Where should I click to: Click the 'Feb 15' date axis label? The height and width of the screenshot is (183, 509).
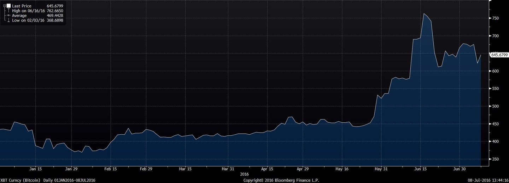point(111,169)
